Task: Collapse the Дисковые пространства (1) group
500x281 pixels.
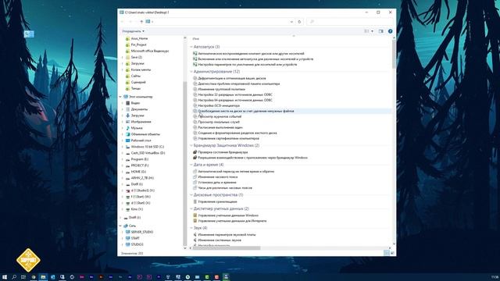Action: click(191, 194)
